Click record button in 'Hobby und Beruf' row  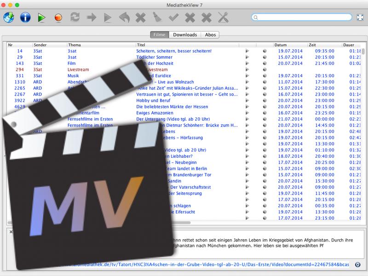pyautogui.click(x=265, y=100)
